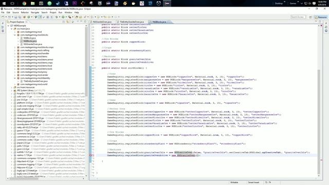Click the Task View taskbar icon
The image size is (329, 185).
(x=12, y=3)
